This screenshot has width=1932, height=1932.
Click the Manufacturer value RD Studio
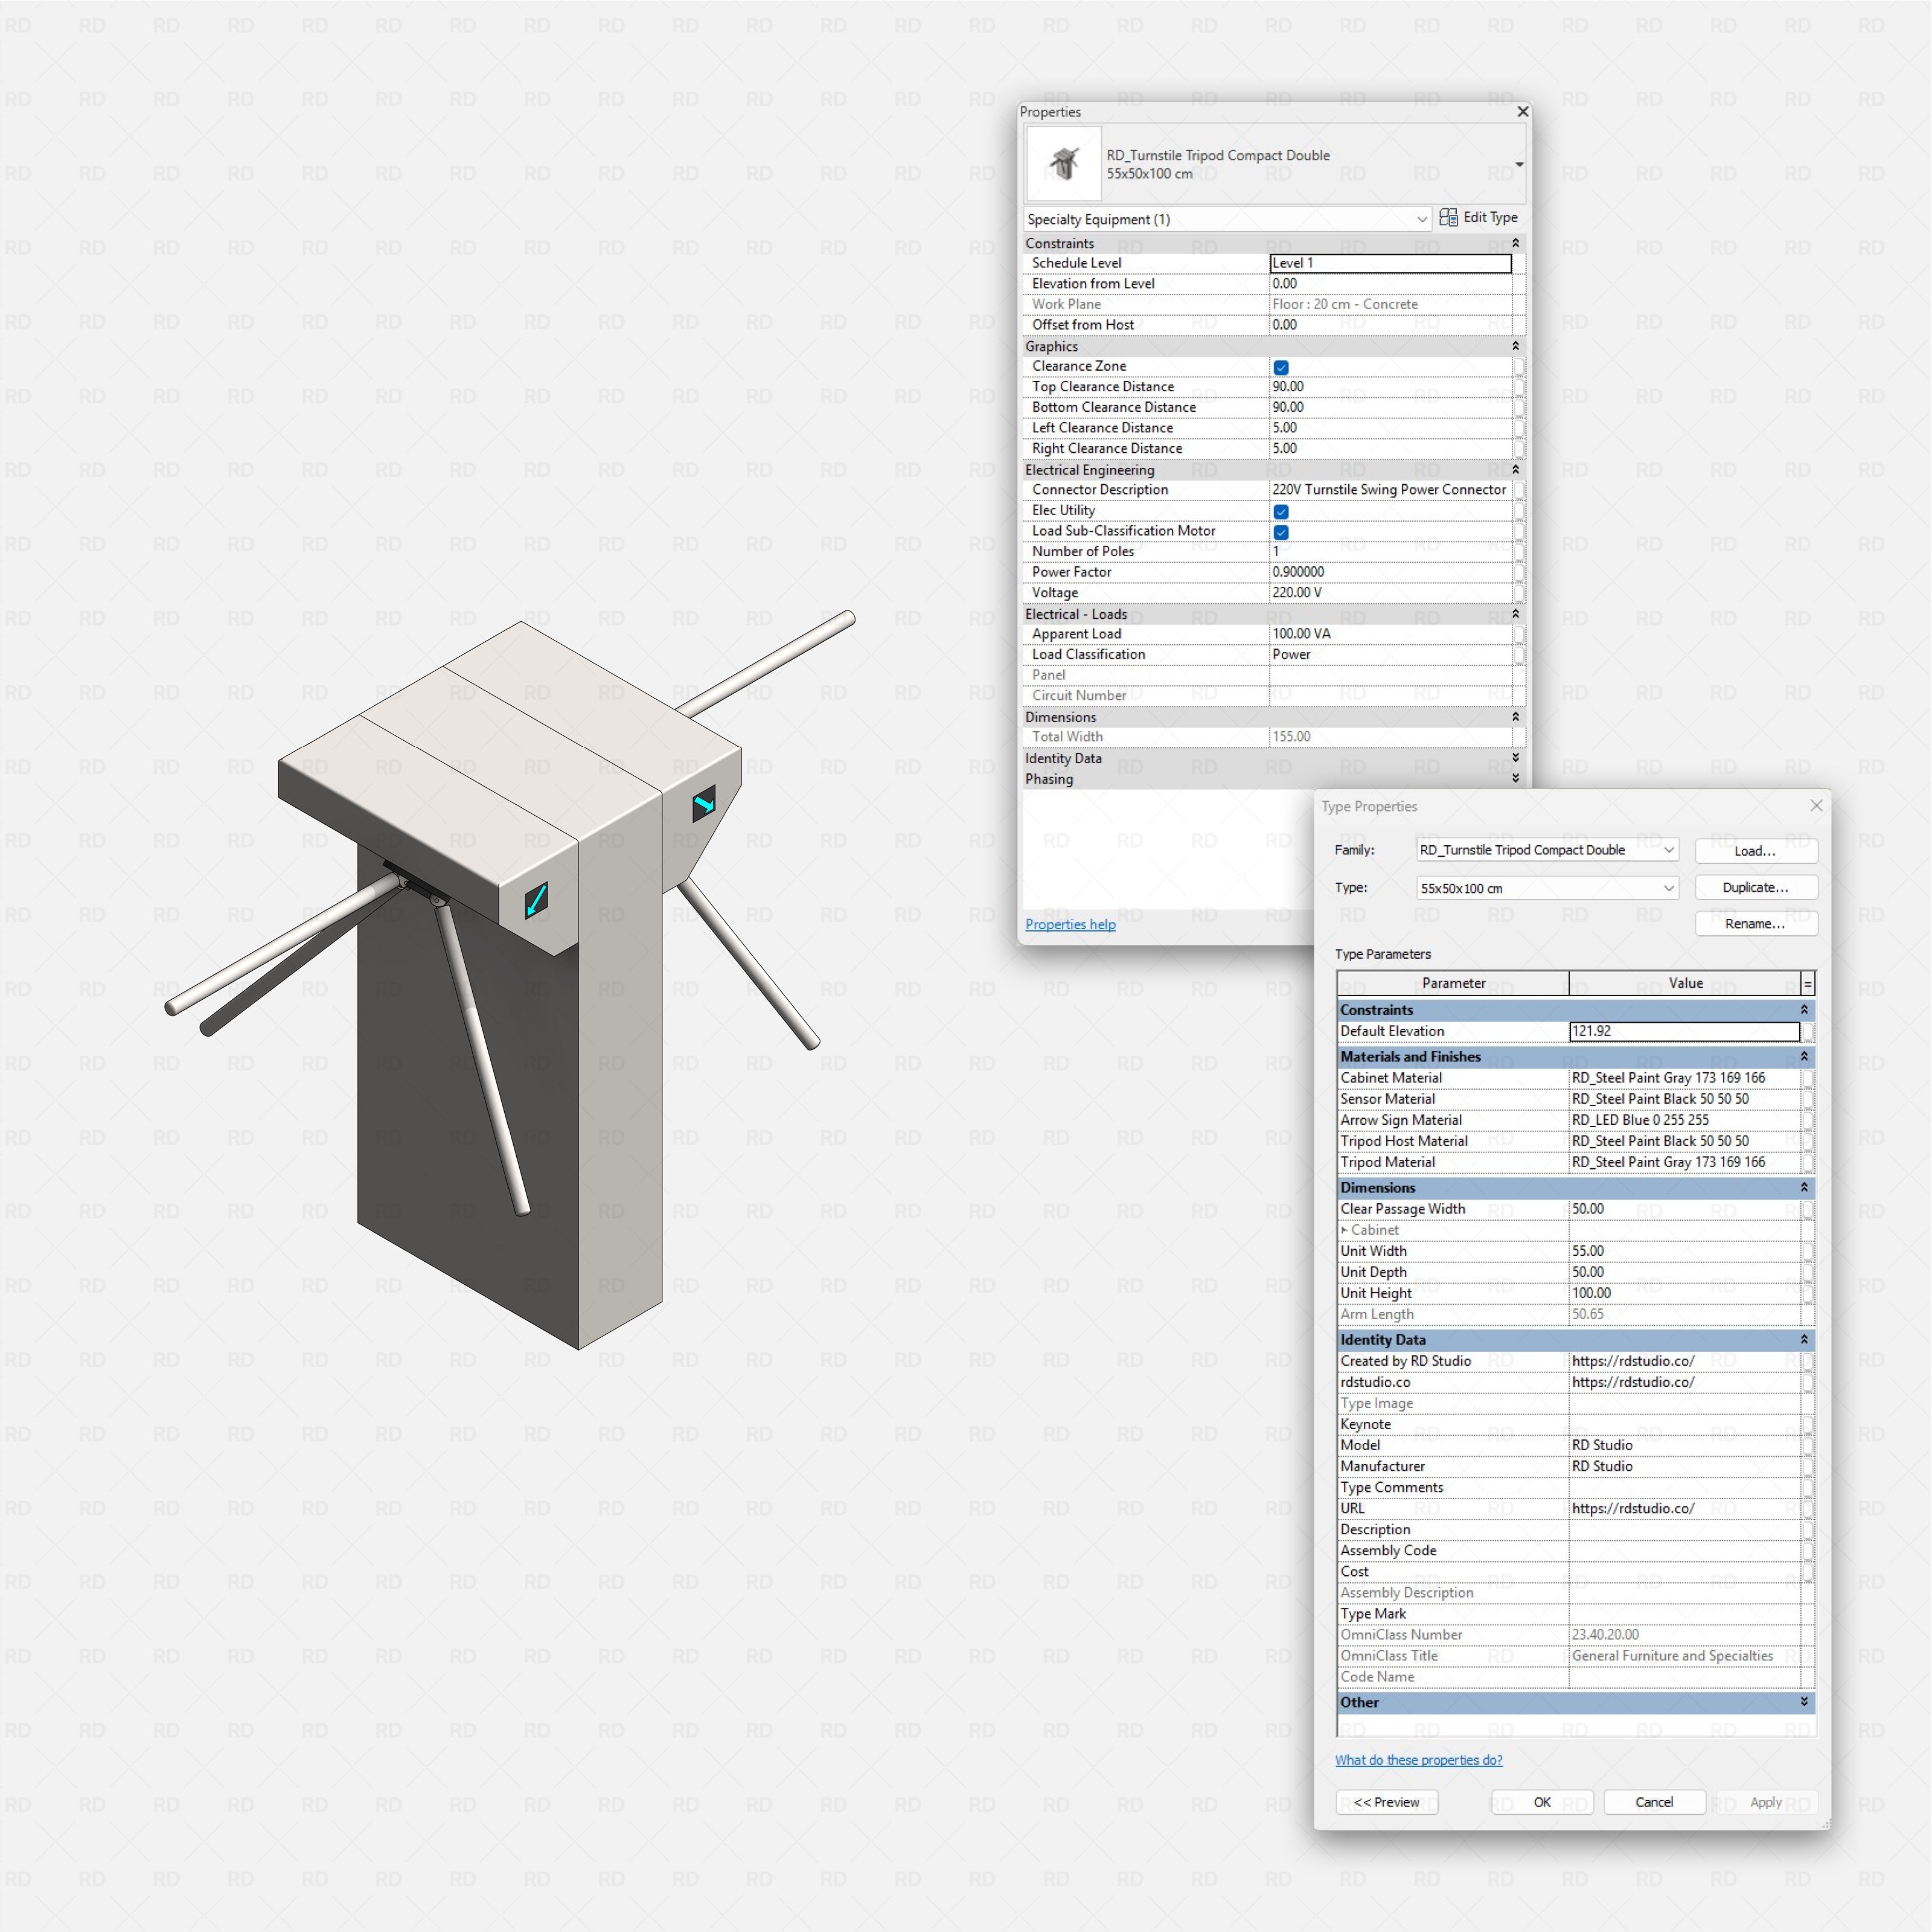(x=1684, y=1466)
